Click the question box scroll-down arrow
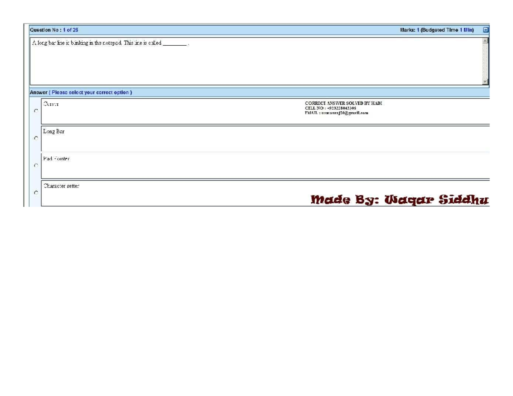The width and height of the screenshot is (513, 396). coord(485,81)
